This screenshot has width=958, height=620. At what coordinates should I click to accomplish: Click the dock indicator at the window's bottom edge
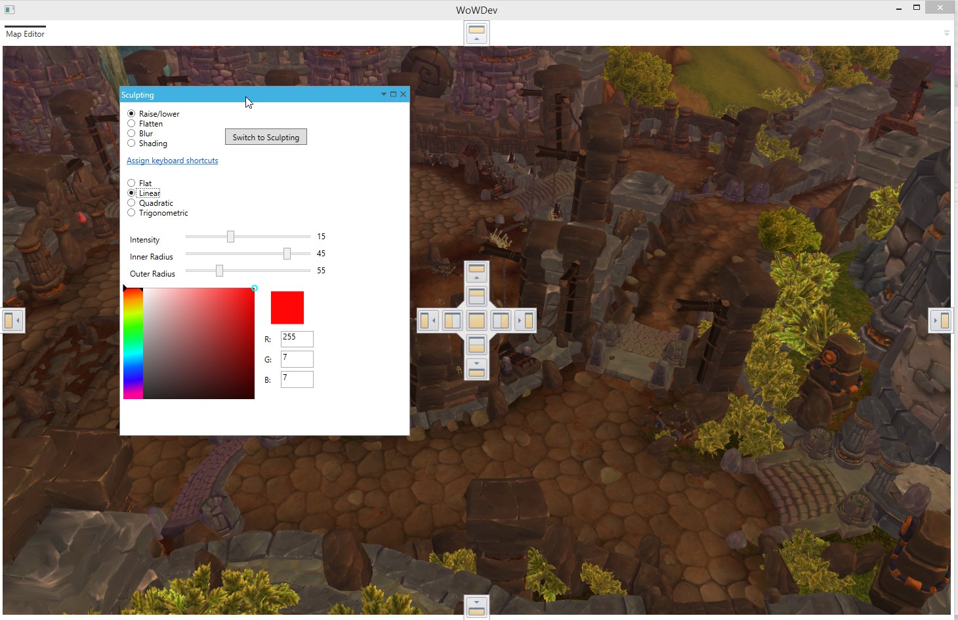[476, 608]
